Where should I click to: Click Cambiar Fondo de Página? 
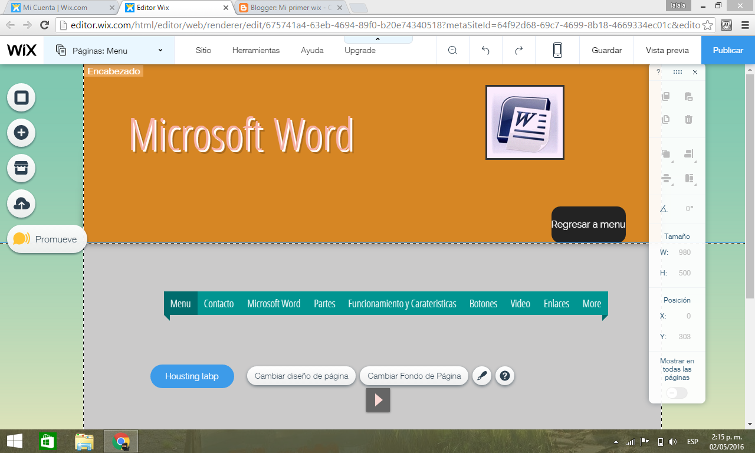click(414, 376)
